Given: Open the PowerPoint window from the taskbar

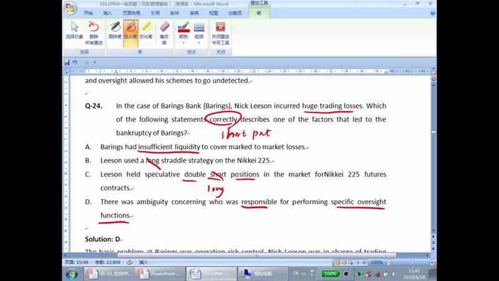Looking at the screenshot, I should [161, 274].
